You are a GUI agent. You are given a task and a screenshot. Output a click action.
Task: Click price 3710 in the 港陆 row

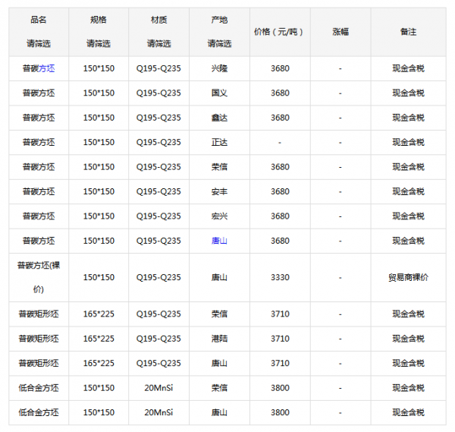click(280, 339)
